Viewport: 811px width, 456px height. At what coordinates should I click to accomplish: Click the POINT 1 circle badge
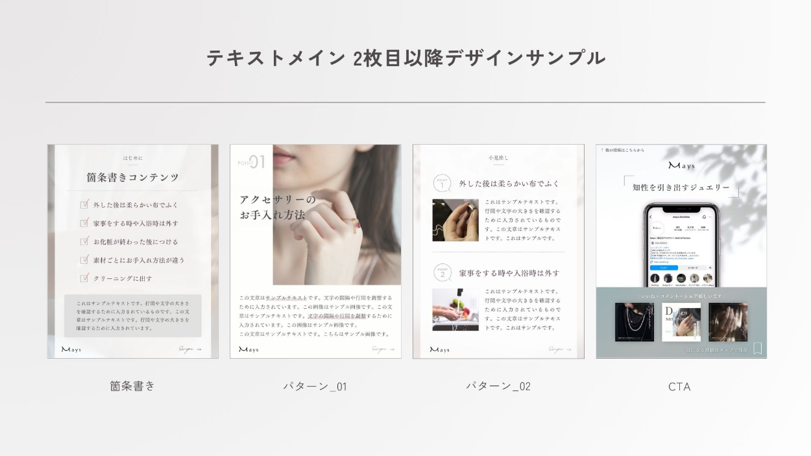point(442,184)
